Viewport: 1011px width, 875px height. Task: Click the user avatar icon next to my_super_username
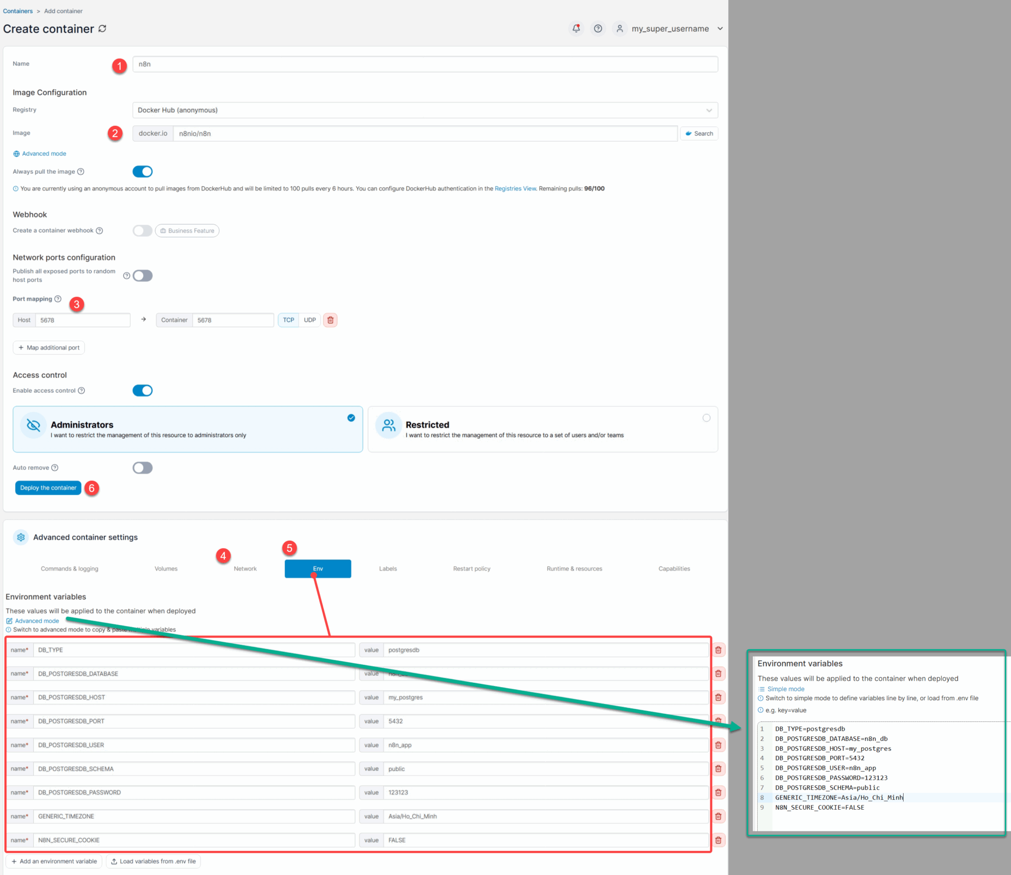pyautogui.click(x=620, y=28)
